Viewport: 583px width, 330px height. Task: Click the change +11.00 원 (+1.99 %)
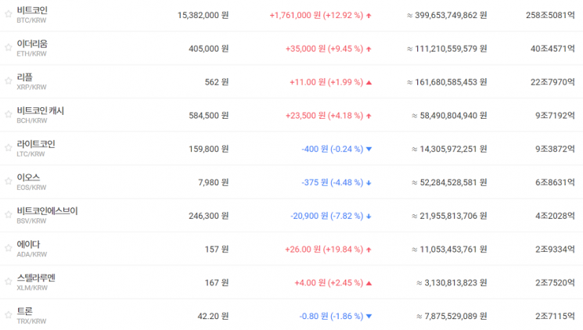tap(326, 82)
